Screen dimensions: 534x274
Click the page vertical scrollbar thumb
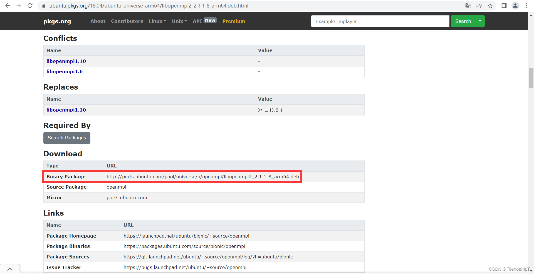pyautogui.click(x=531, y=78)
